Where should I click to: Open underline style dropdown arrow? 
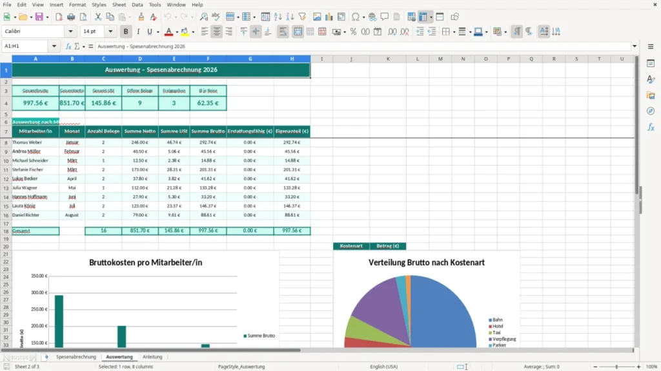(x=158, y=32)
